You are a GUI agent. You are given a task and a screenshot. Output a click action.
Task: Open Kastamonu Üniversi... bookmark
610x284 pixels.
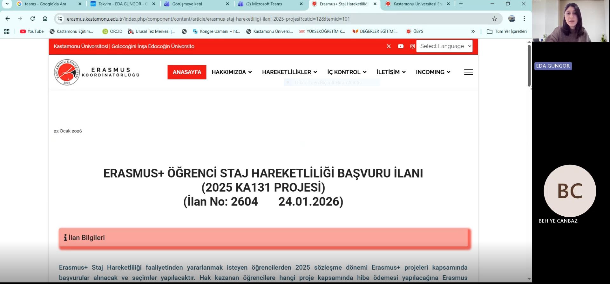(x=269, y=31)
